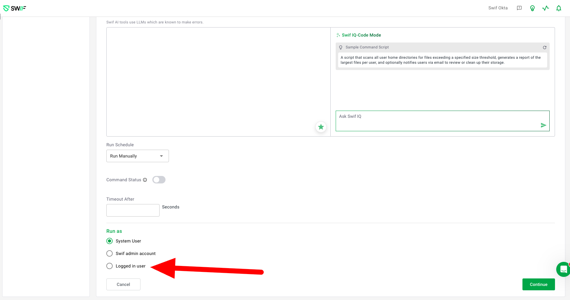Focus the Ask Swif IQ text box
The image size is (570, 300).
[436, 120]
